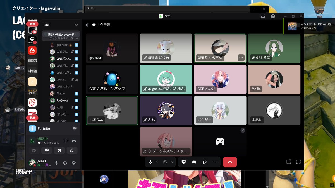Open Mallie in the channel member list

tap(64, 94)
